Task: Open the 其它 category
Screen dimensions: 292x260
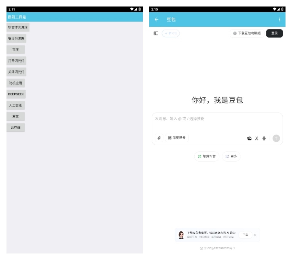Action: pyautogui.click(x=16, y=117)
